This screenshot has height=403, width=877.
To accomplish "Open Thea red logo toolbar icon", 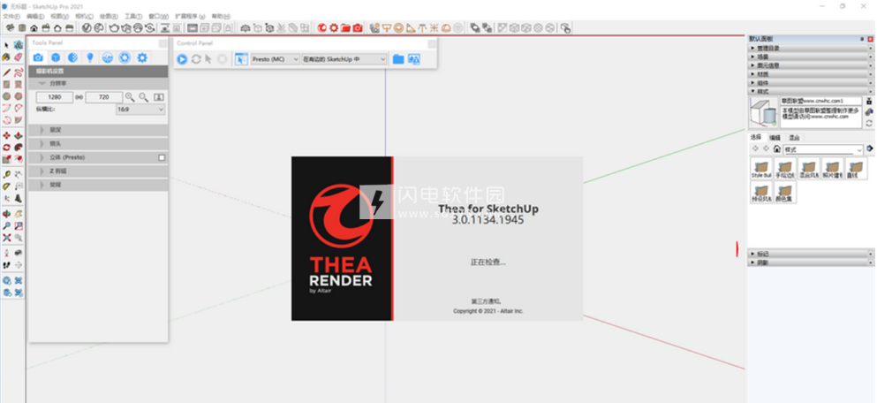I will pos(322,27).
